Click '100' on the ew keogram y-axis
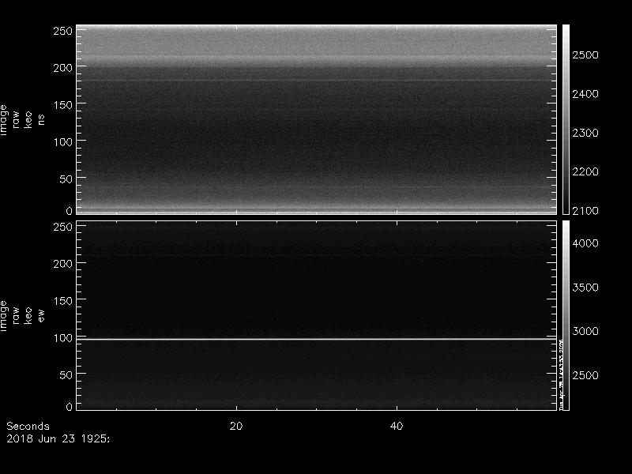Screen dimensions: 632x474 (x=63, y=338)
